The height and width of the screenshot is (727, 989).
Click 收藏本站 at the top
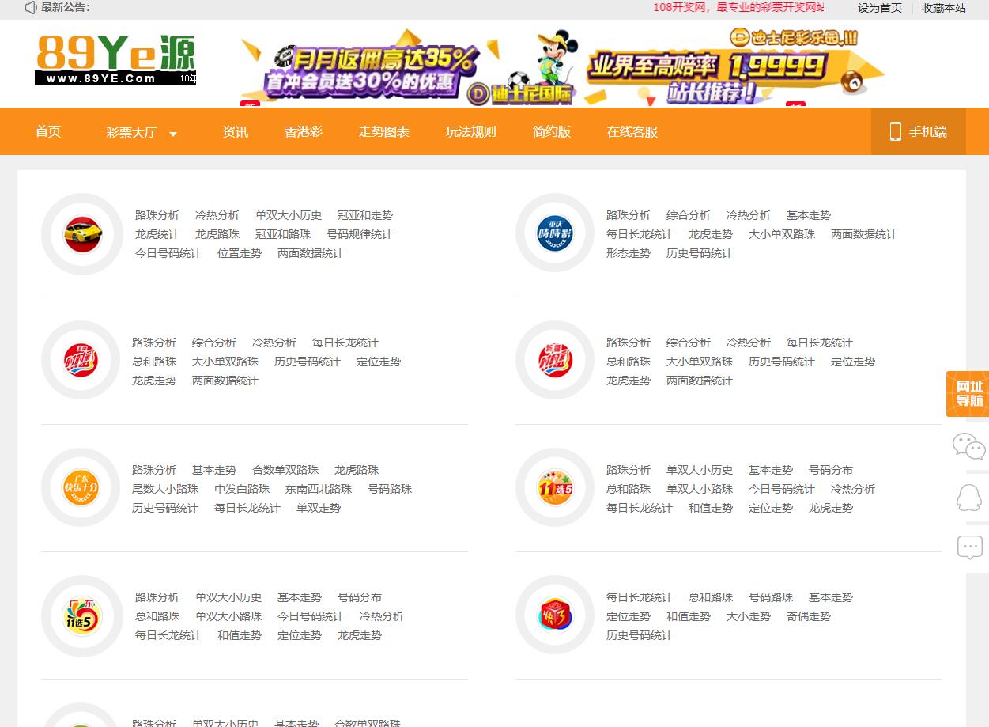pyautogui.click(x=944, y=8)
